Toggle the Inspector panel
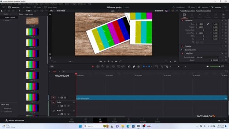The height and width of the screenshot is (129, 229). [x=216, y=7]
